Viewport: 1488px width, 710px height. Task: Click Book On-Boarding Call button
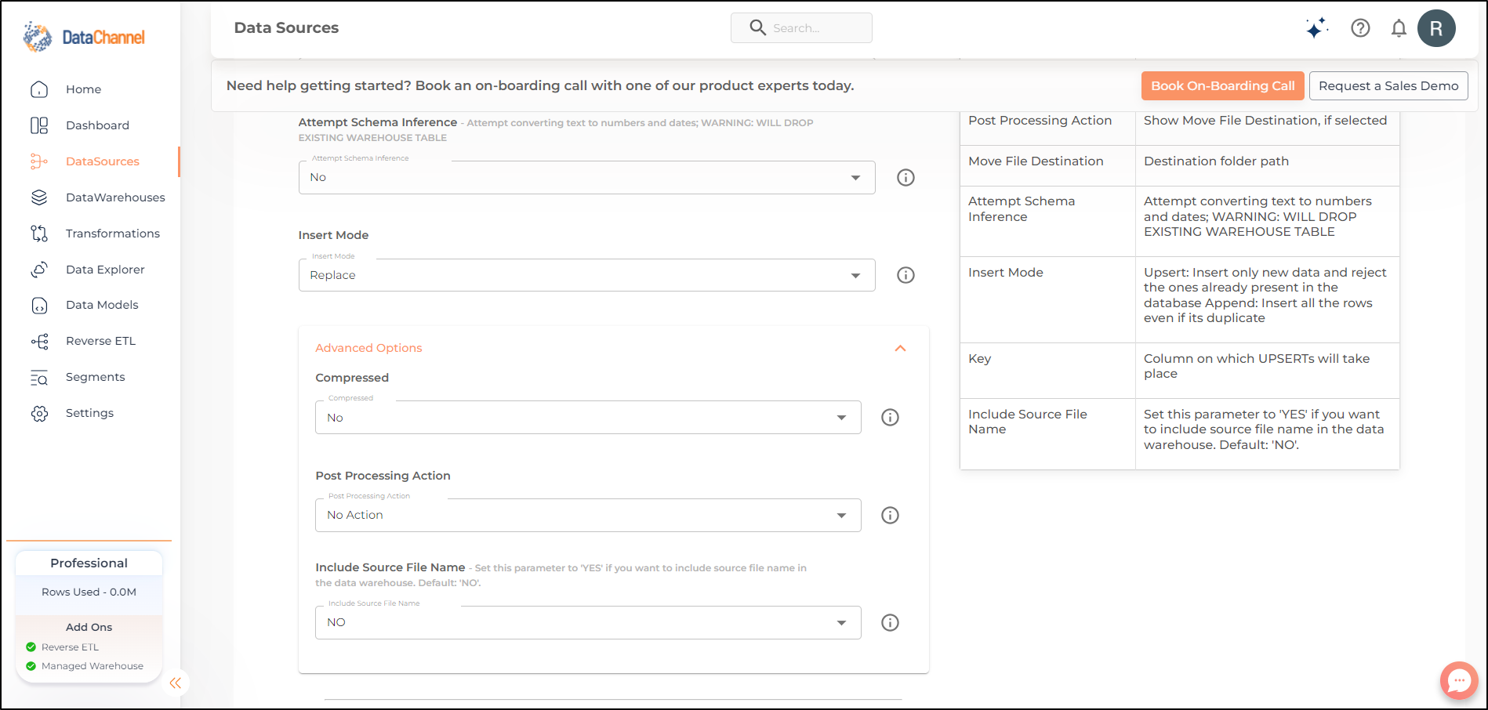click(1222, 86)
